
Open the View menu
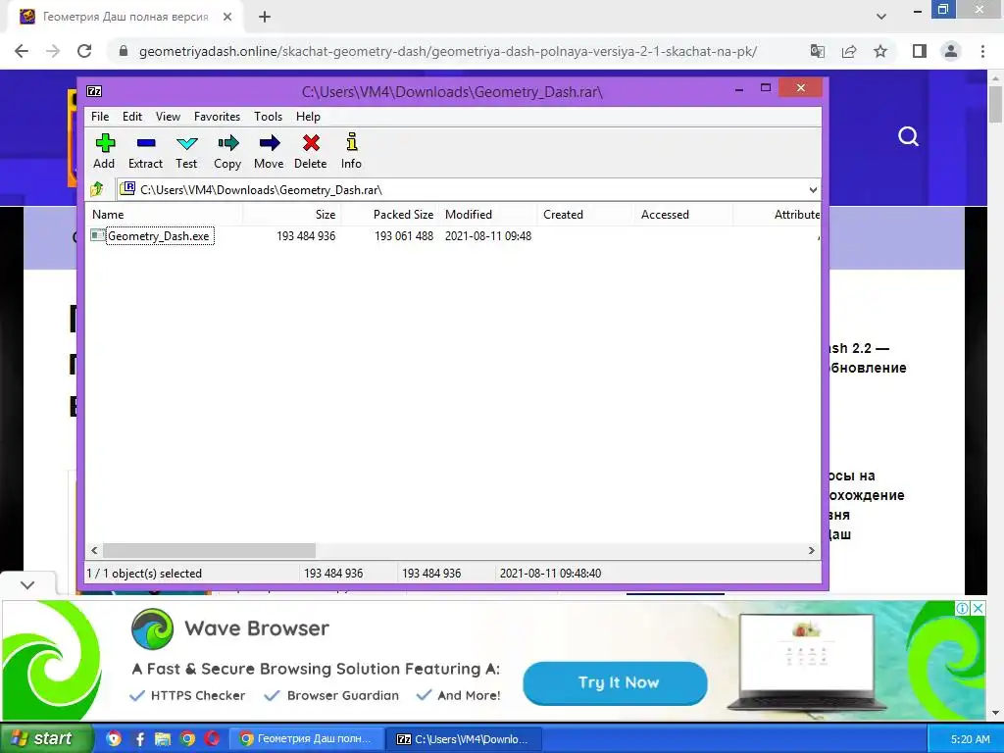(168, 117)
